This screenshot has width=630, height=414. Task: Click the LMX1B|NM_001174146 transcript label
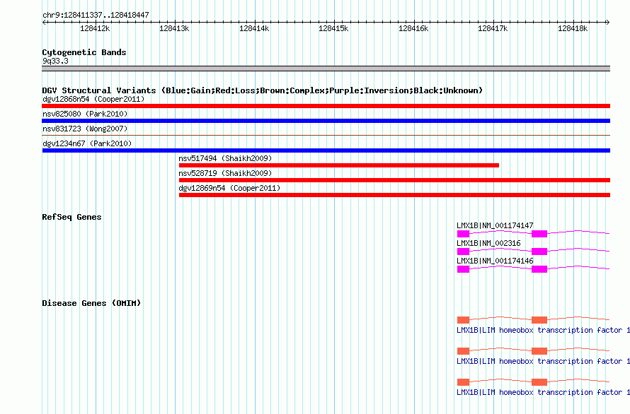495,261
